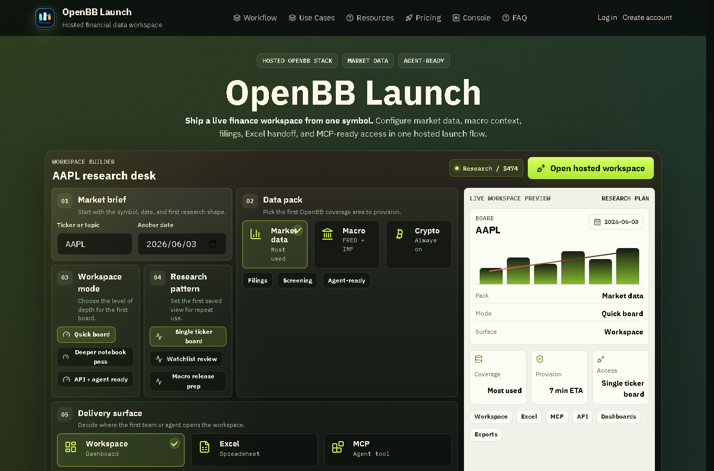Toggle the Screening chip

coord(298,281)
